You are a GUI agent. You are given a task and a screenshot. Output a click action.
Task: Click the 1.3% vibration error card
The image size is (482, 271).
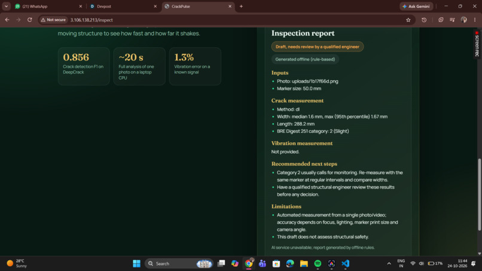[195, 66]
